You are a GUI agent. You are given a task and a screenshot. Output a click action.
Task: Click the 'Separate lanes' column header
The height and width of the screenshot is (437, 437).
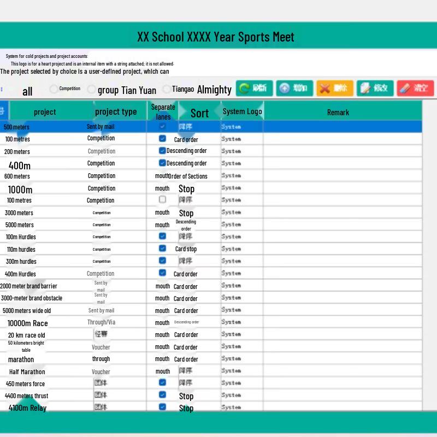163,112
